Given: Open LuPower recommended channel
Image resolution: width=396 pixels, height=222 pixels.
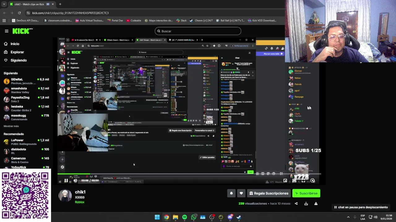Looking at the screenshot, I should point(26,142).
